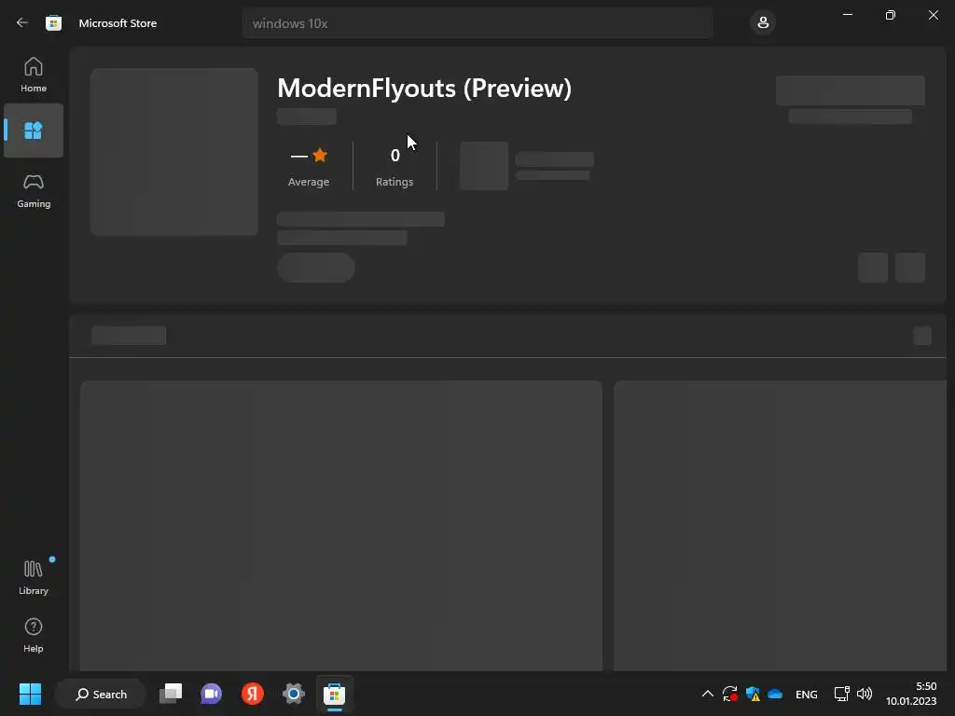Image resolution: width=955 pixels, height=716 pixels.
Task: Go back with the back arrow
Action: (x=22, y=23)
